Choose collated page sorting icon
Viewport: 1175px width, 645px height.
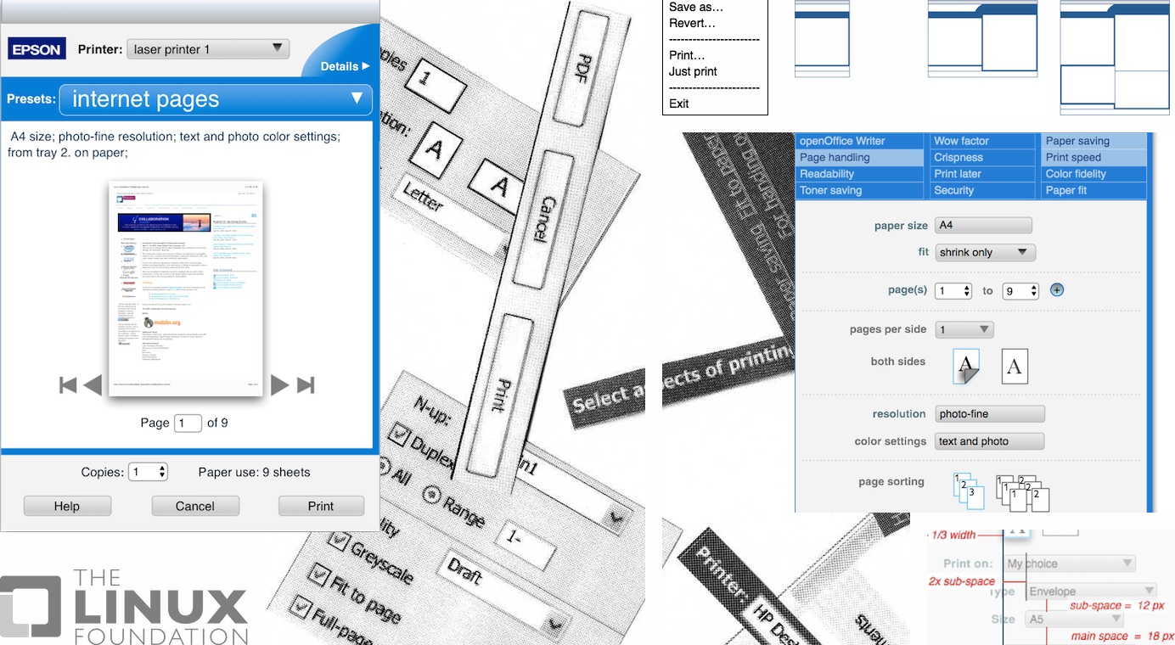pyautogui.click(x=969, y=491)
